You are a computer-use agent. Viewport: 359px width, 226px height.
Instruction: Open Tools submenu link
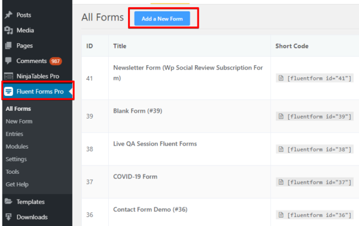(x=13, y=172)
